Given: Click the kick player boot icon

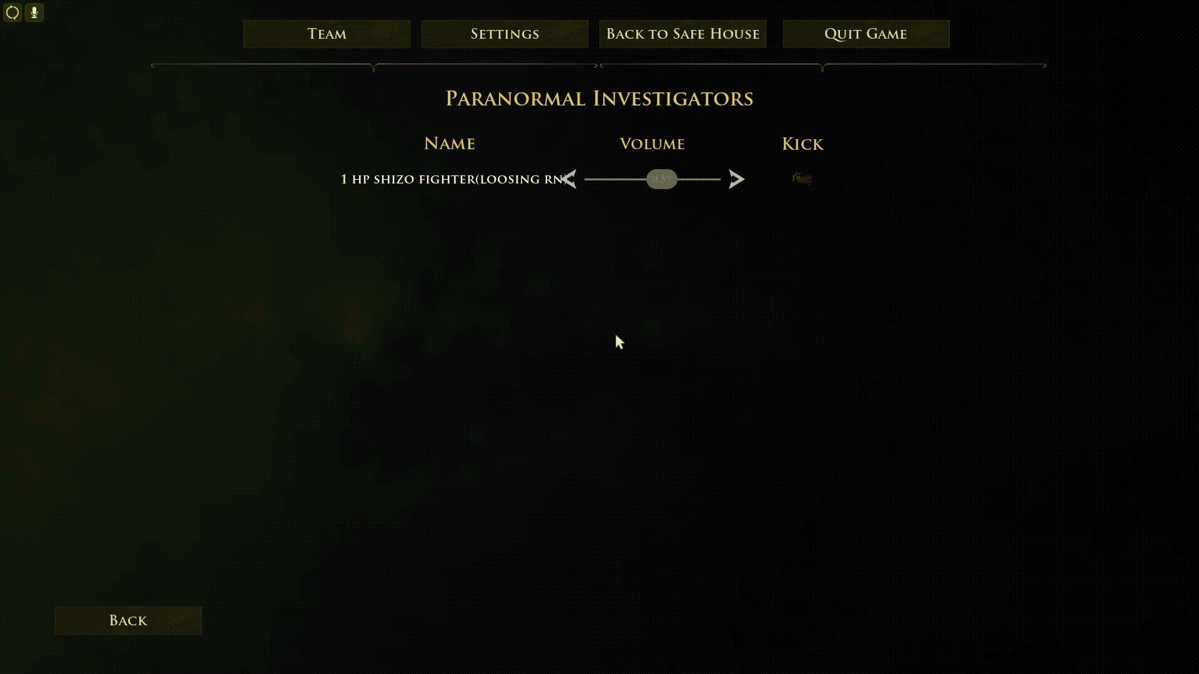Looking at the screenshot, I should [x=802, y=180].
